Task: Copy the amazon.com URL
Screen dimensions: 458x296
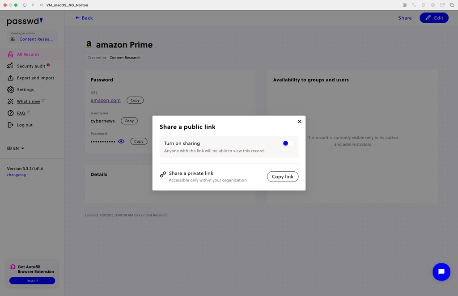Action: tap(135, 100)
